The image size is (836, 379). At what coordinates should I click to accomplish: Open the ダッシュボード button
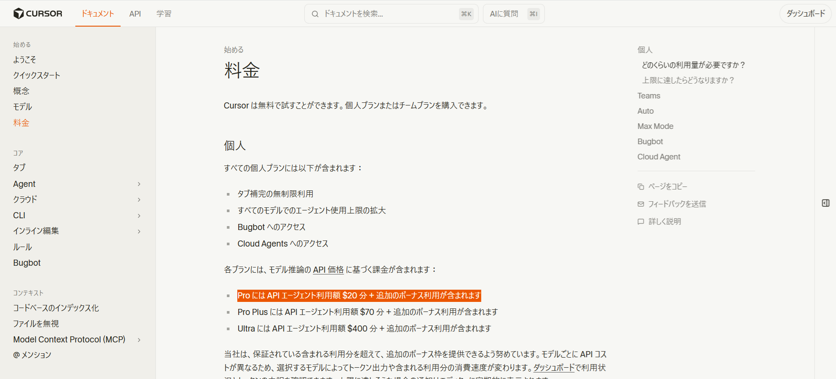(x=805, y=14)
